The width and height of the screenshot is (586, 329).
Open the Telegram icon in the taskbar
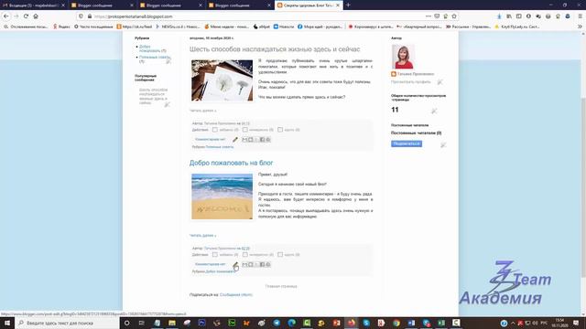[277, 323]
